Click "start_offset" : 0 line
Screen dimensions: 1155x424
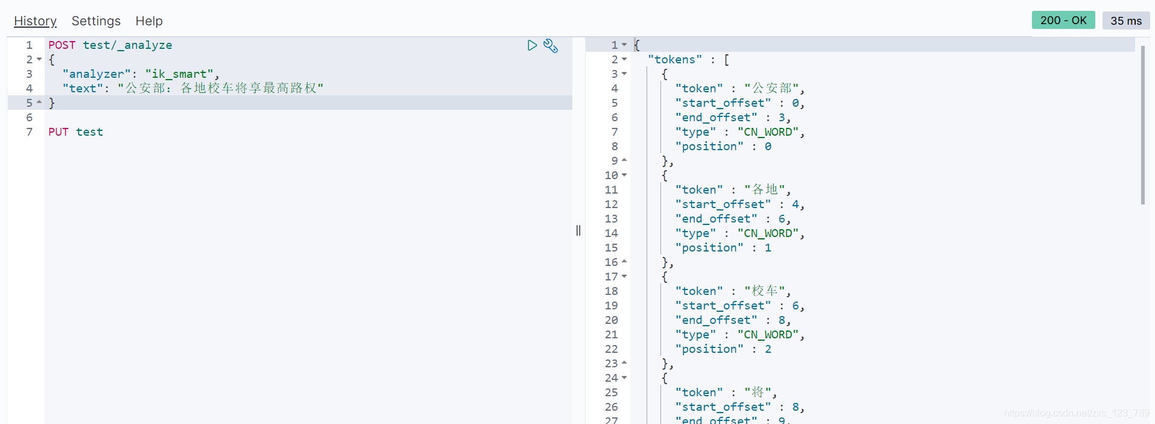(x=740, y=103)
